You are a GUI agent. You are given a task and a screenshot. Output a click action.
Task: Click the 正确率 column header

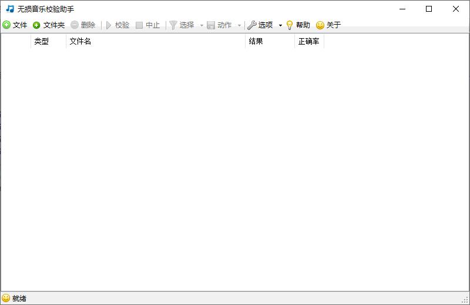click(310, 41)
